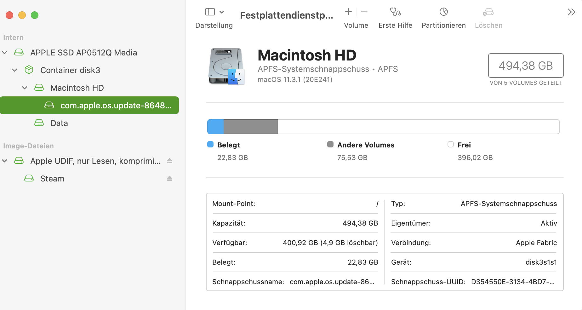Run Erste Hilfe stethoscope tool
582x310 pixels.
click(395, 12)
